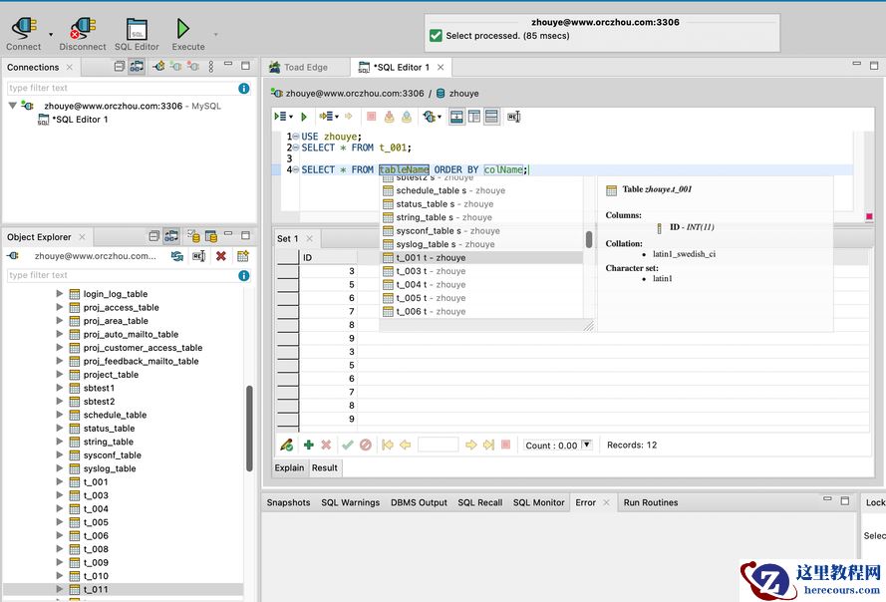Viewport: 886px width, 602px height.
Task: Click the red X delete icon in Object Explorer
Action: [221, 256]
